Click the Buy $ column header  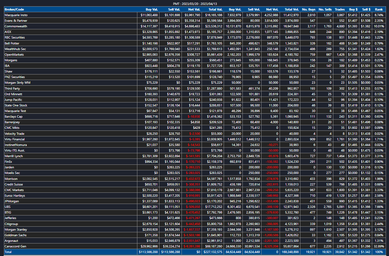[x=353, y=10]
